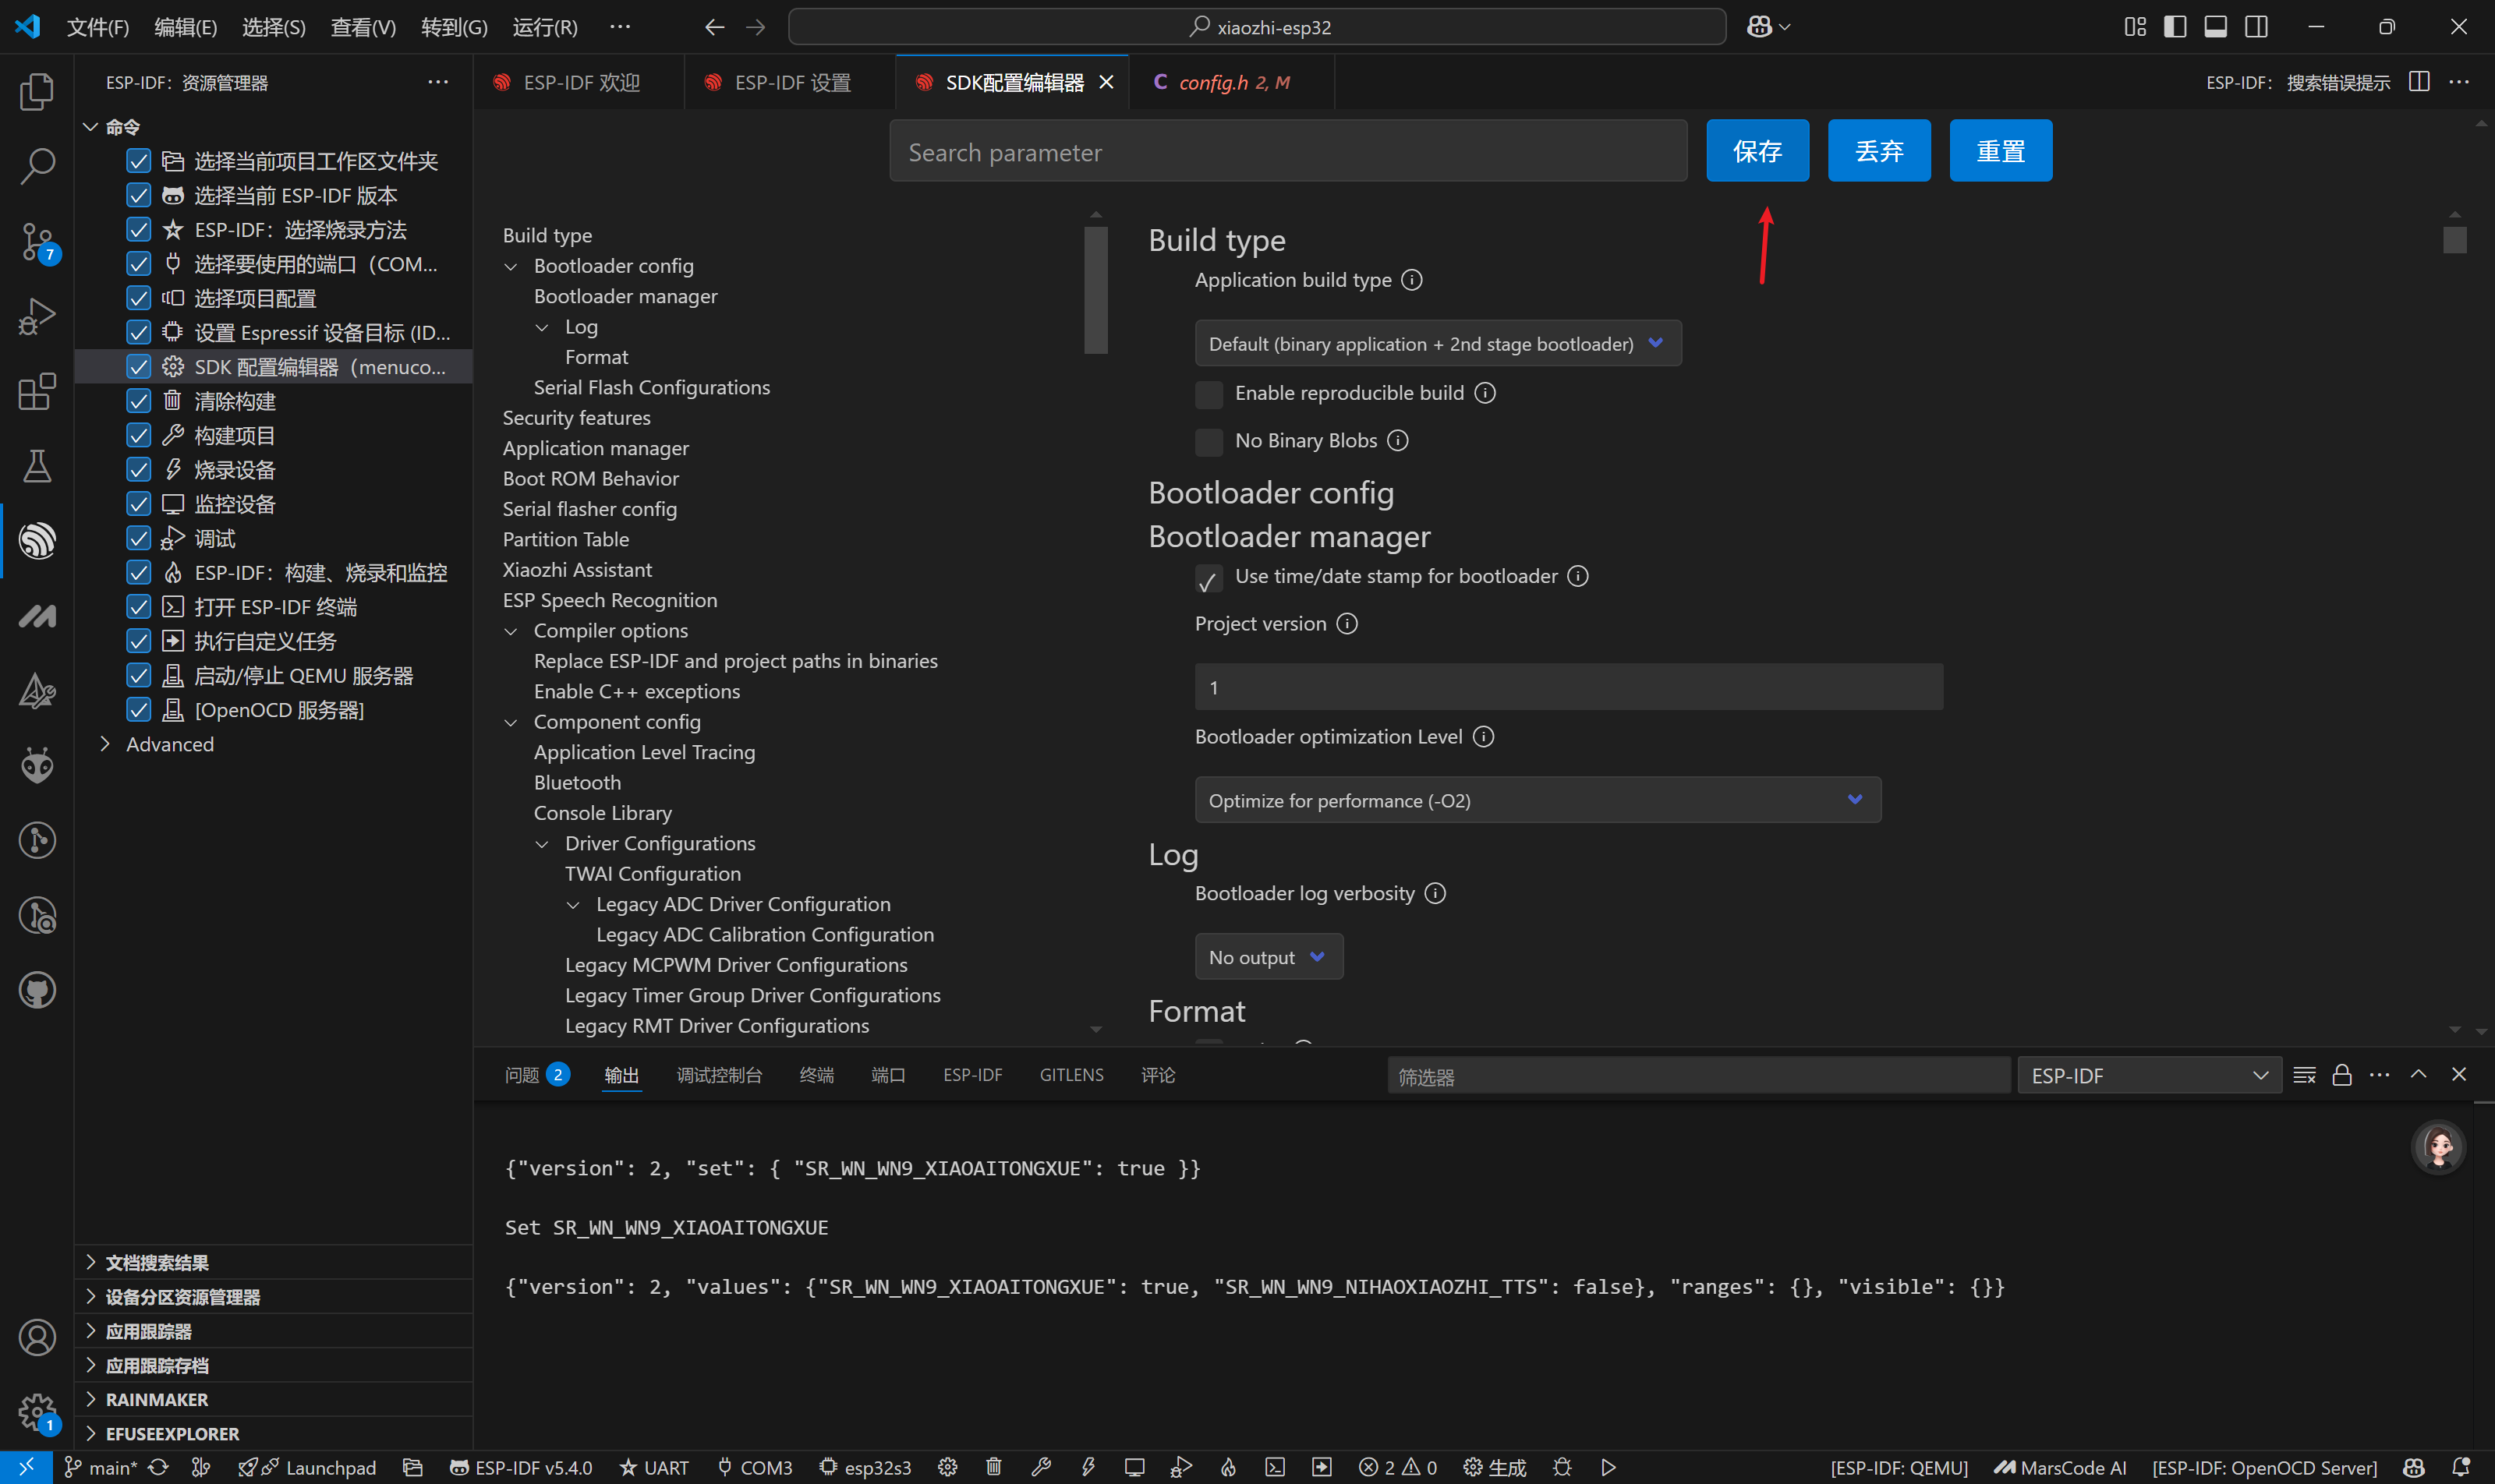Open Bootloader optimization Level dropdown
Image resolution: width=2495 pixels, height=1484 pixels.
pos(1537,800)
